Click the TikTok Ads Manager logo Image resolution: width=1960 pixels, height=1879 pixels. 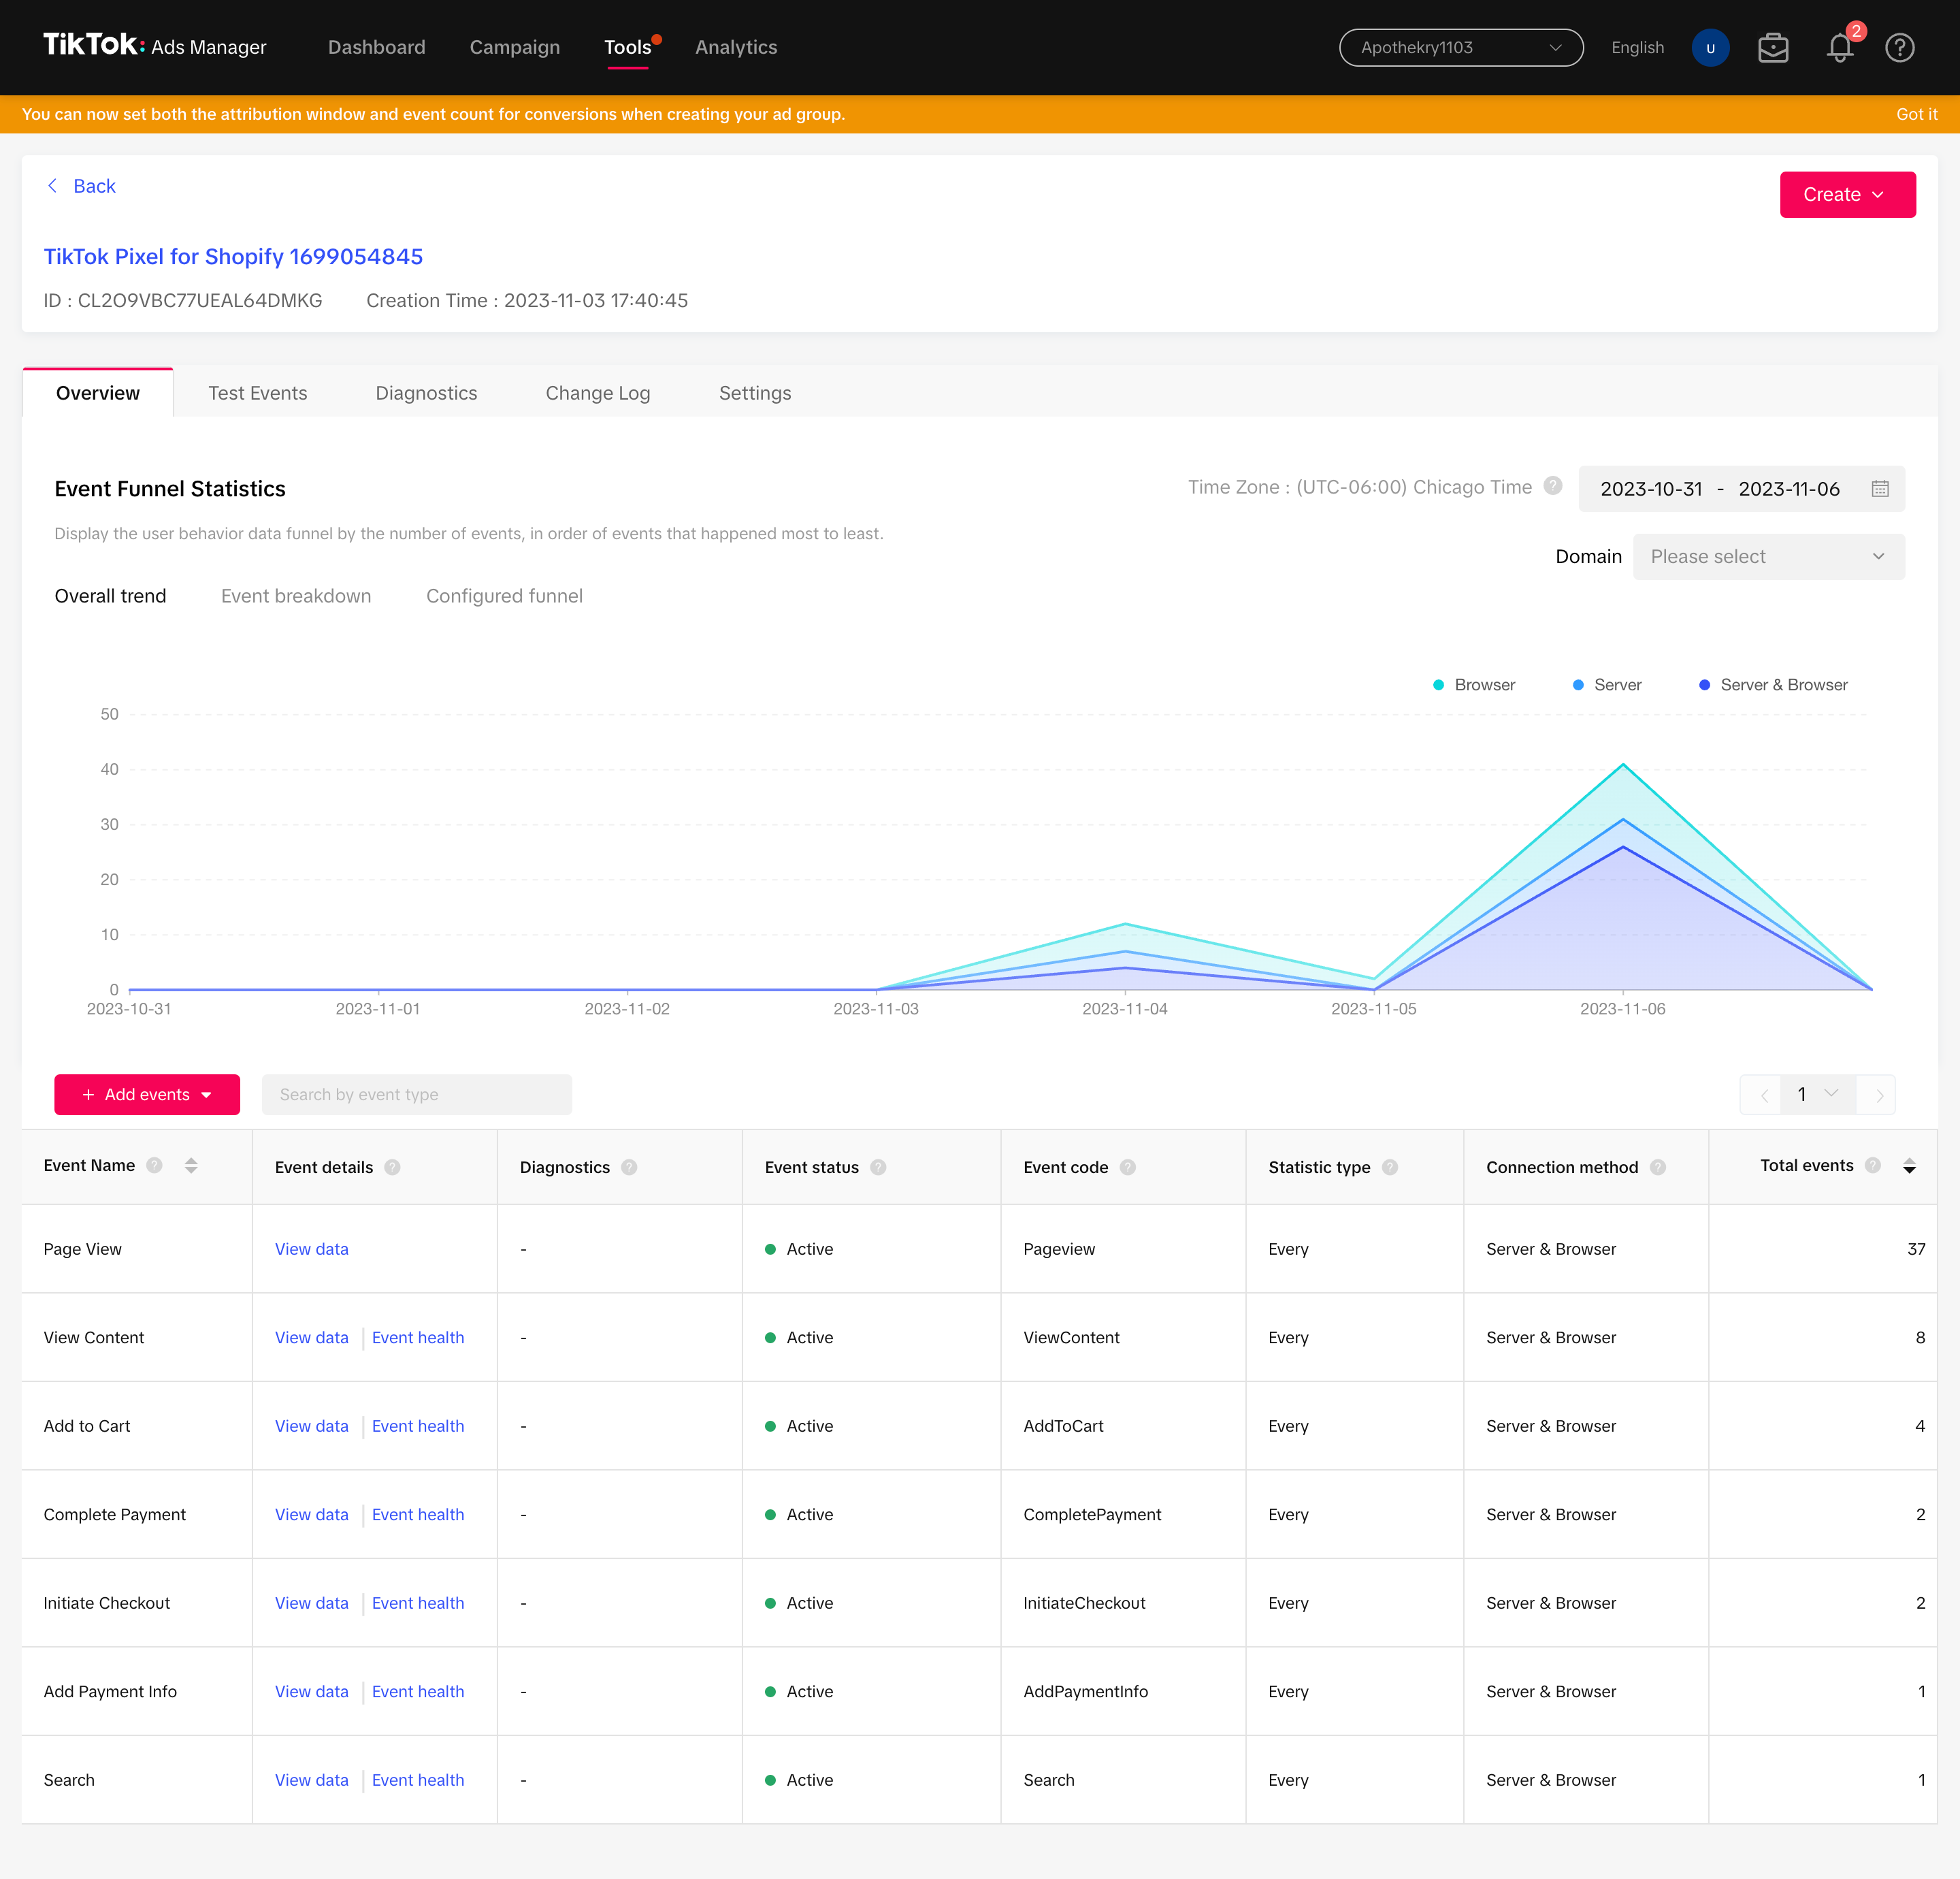click(x=155, y=46)
